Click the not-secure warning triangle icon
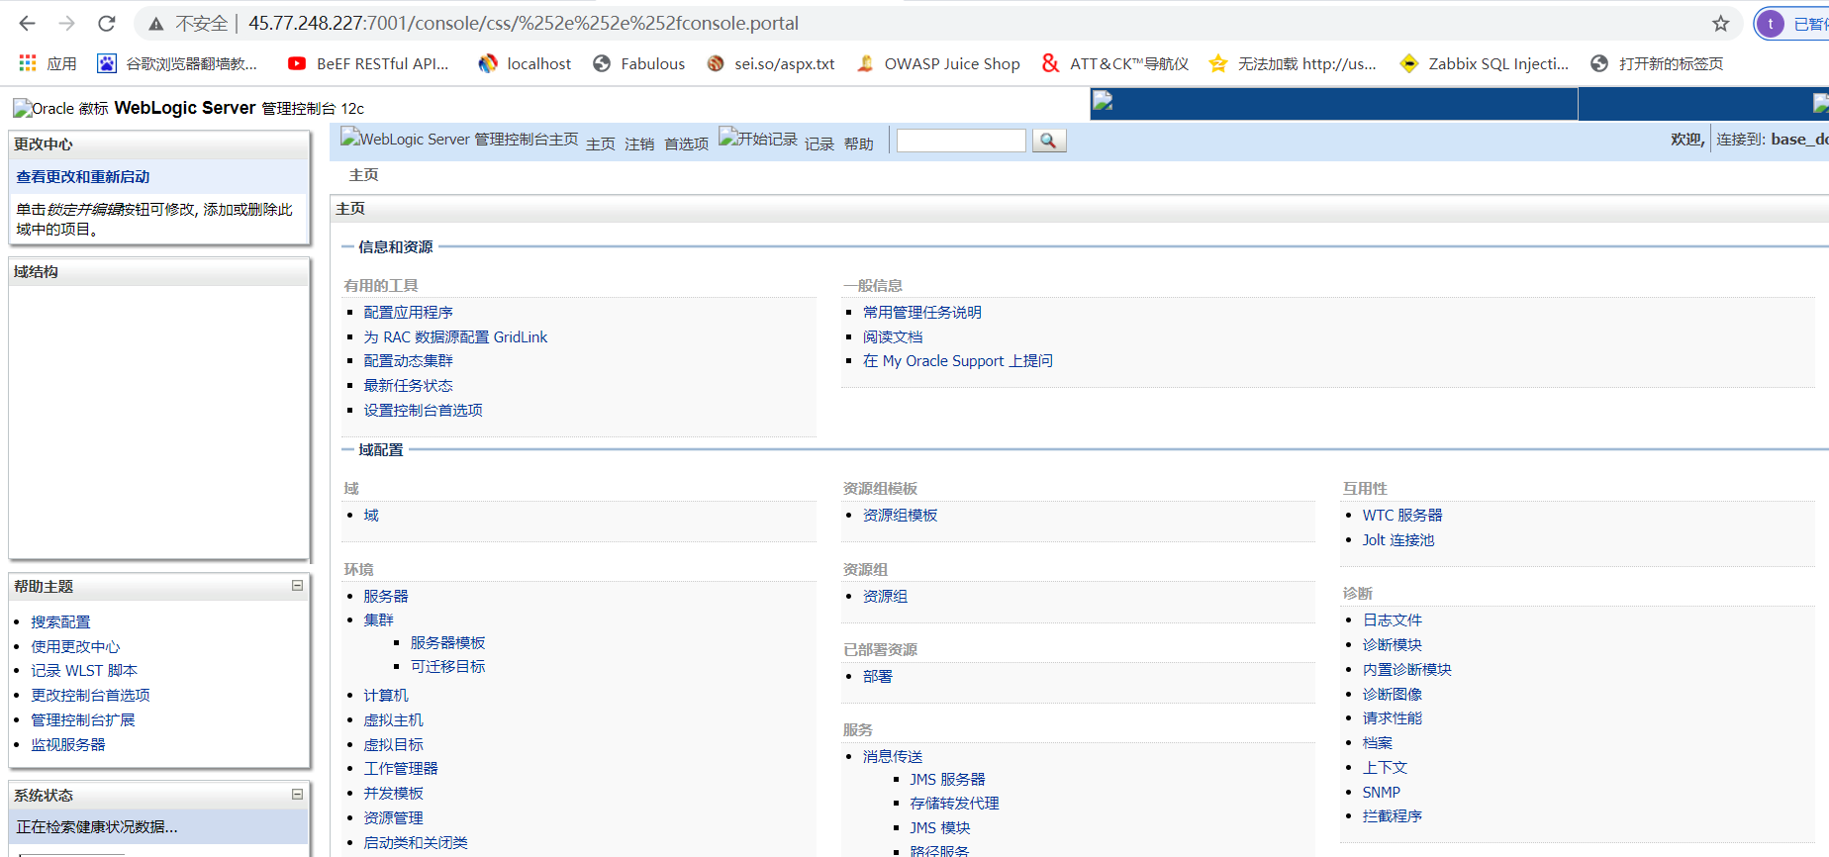 click(x=156, y=24)
